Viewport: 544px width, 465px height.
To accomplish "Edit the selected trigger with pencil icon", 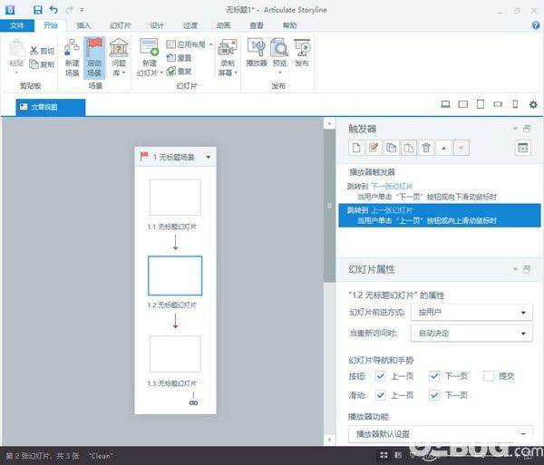I will pos(374,148).
